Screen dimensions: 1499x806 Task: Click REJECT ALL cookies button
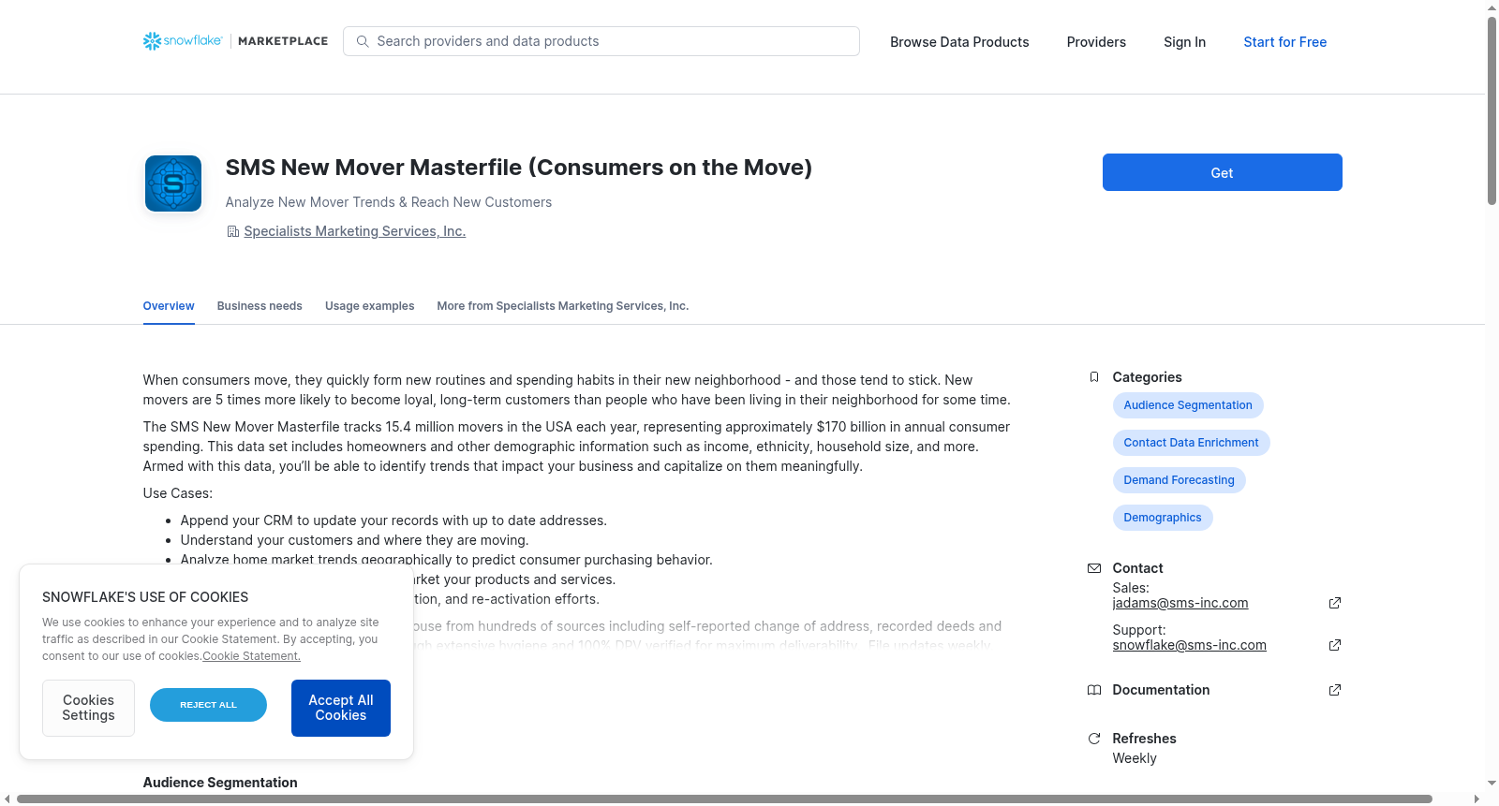click(208, 705)
